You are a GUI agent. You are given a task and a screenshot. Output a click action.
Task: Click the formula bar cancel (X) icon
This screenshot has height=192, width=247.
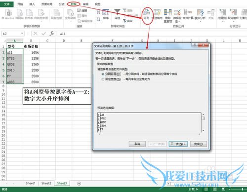click(x=35, y=34)
